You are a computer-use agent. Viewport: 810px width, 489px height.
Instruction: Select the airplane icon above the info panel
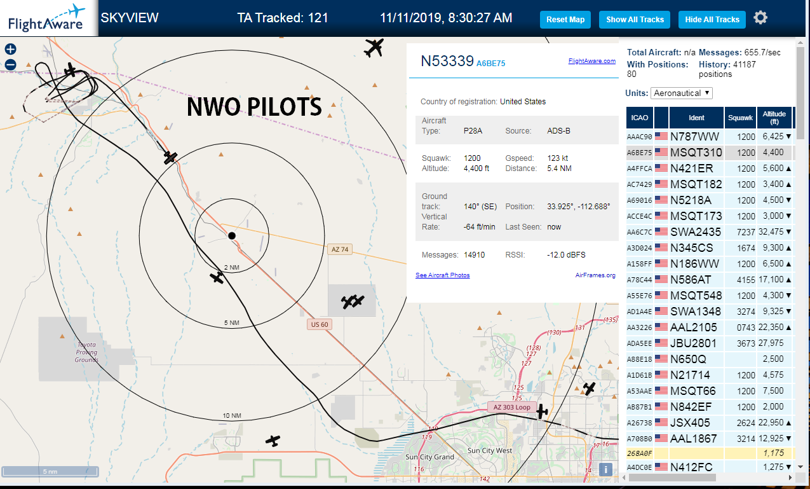375,47
